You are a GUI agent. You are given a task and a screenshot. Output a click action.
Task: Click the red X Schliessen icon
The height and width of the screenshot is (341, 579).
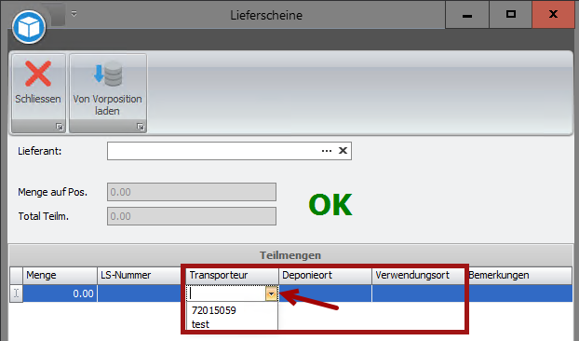click(38, 74)
